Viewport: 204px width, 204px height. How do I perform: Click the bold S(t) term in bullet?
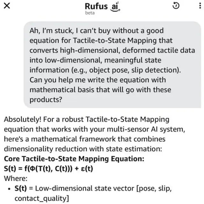[21, 188]
